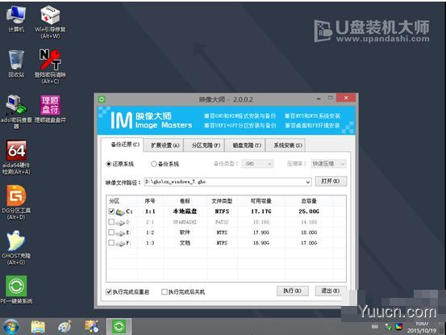Viewport: 446px width, 335px height.
Task: Launch the aida64 hardware detection icon
Action: tap(16, 157)
